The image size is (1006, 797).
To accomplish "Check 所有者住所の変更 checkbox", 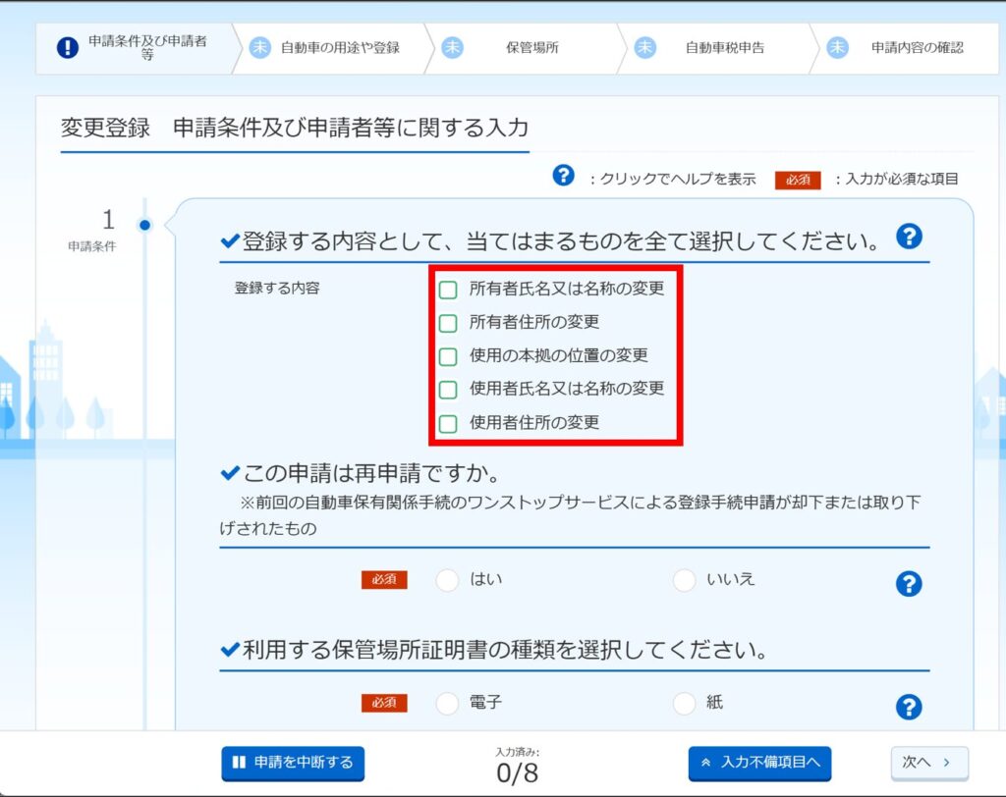I will pyautogui.click(x=448, y=323).
